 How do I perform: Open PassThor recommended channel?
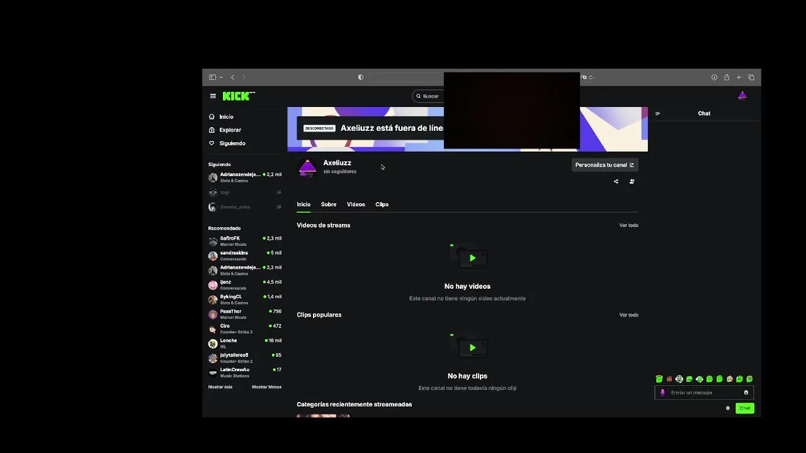[245, 314]
